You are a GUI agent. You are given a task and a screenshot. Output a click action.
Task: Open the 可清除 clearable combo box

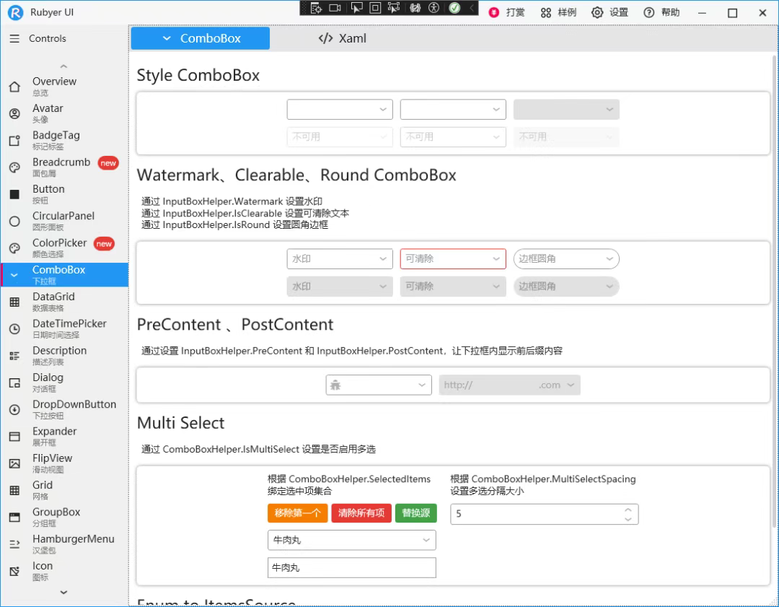pos(453,258)
